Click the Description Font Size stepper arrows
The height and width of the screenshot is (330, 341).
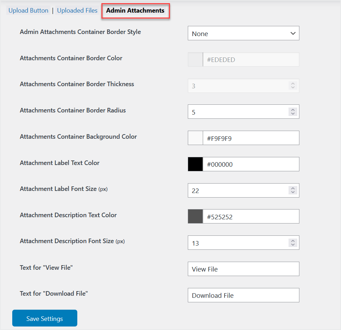point(293,243)
